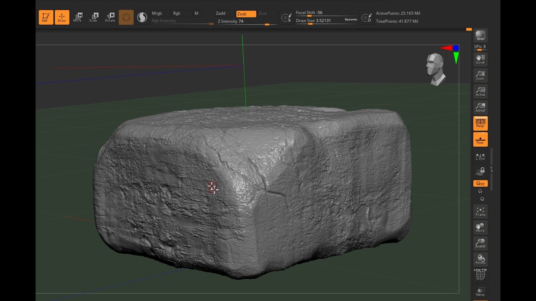Adjust the Draw Size slider

coord(327,20)
